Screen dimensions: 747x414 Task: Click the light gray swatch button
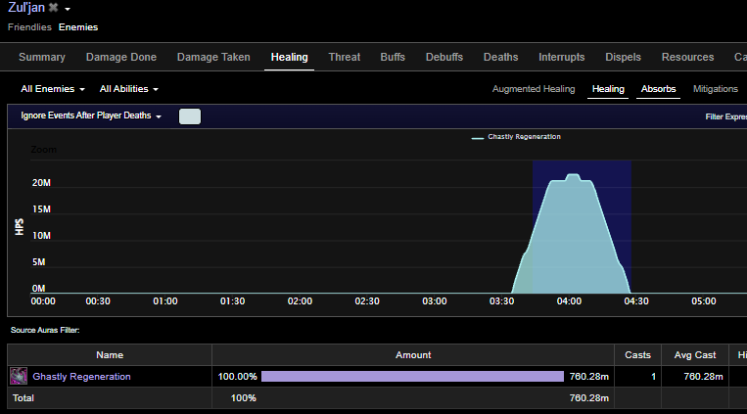[x=190, y=116]
